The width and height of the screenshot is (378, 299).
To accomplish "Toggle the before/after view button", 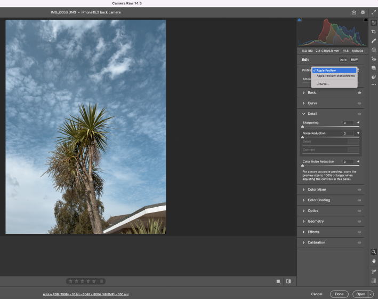I will point(288,281).
